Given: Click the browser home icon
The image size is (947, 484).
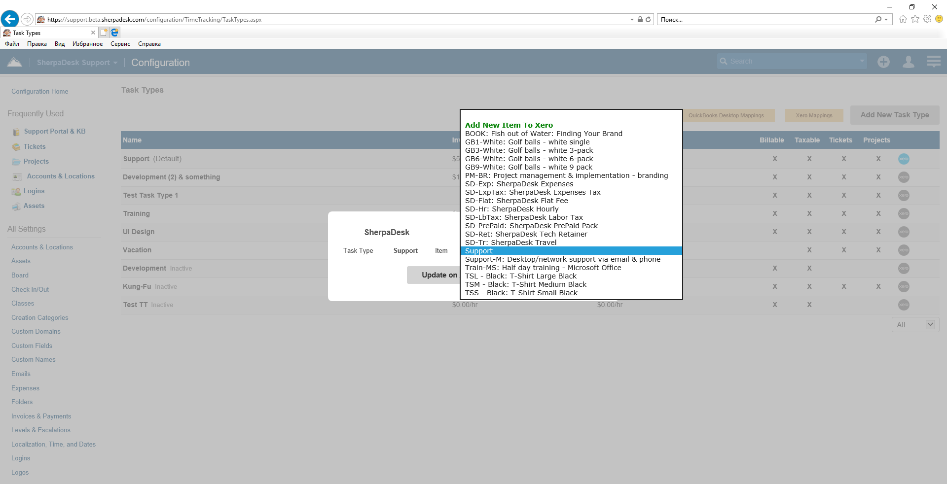Looking at the screenshot, I should 903,19.
